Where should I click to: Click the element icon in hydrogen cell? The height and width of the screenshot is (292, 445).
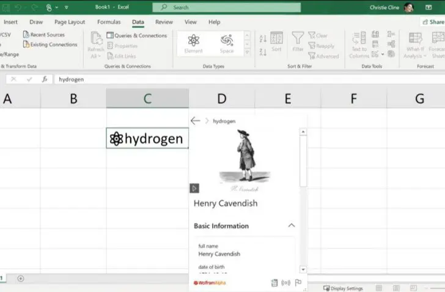116,139
